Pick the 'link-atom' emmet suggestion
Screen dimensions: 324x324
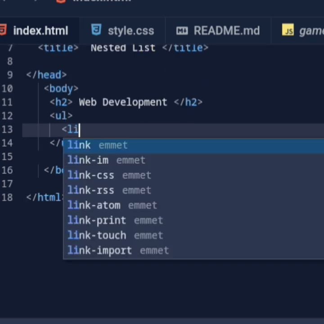click(x=193, y=205)
